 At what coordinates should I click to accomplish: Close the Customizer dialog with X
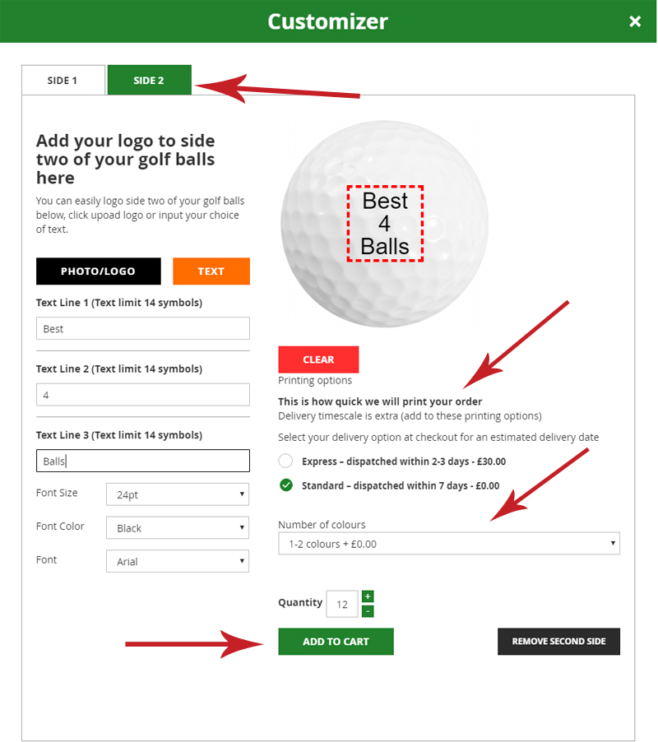click(635, 21)
